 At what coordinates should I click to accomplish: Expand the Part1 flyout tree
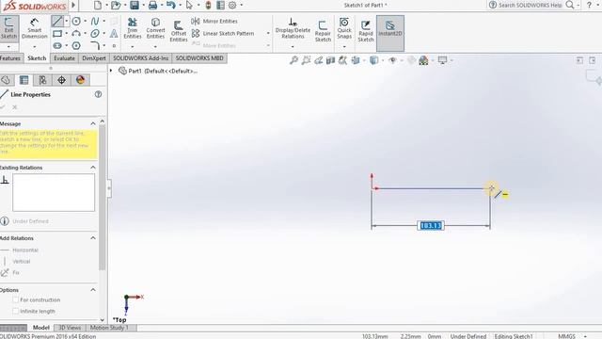pos(111,71)
